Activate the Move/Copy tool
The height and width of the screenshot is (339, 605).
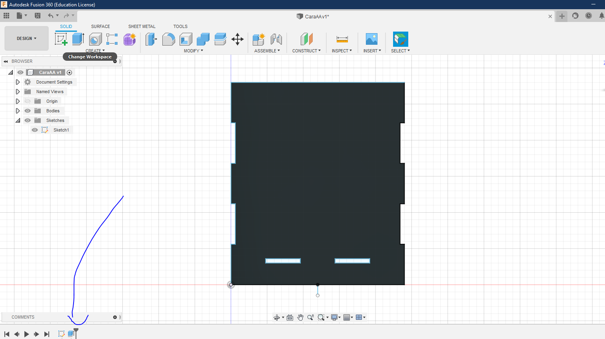coord(238,39)
